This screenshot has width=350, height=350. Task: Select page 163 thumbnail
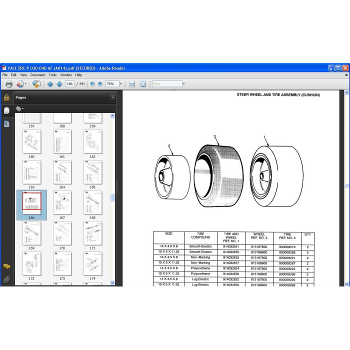click(31, 172)
